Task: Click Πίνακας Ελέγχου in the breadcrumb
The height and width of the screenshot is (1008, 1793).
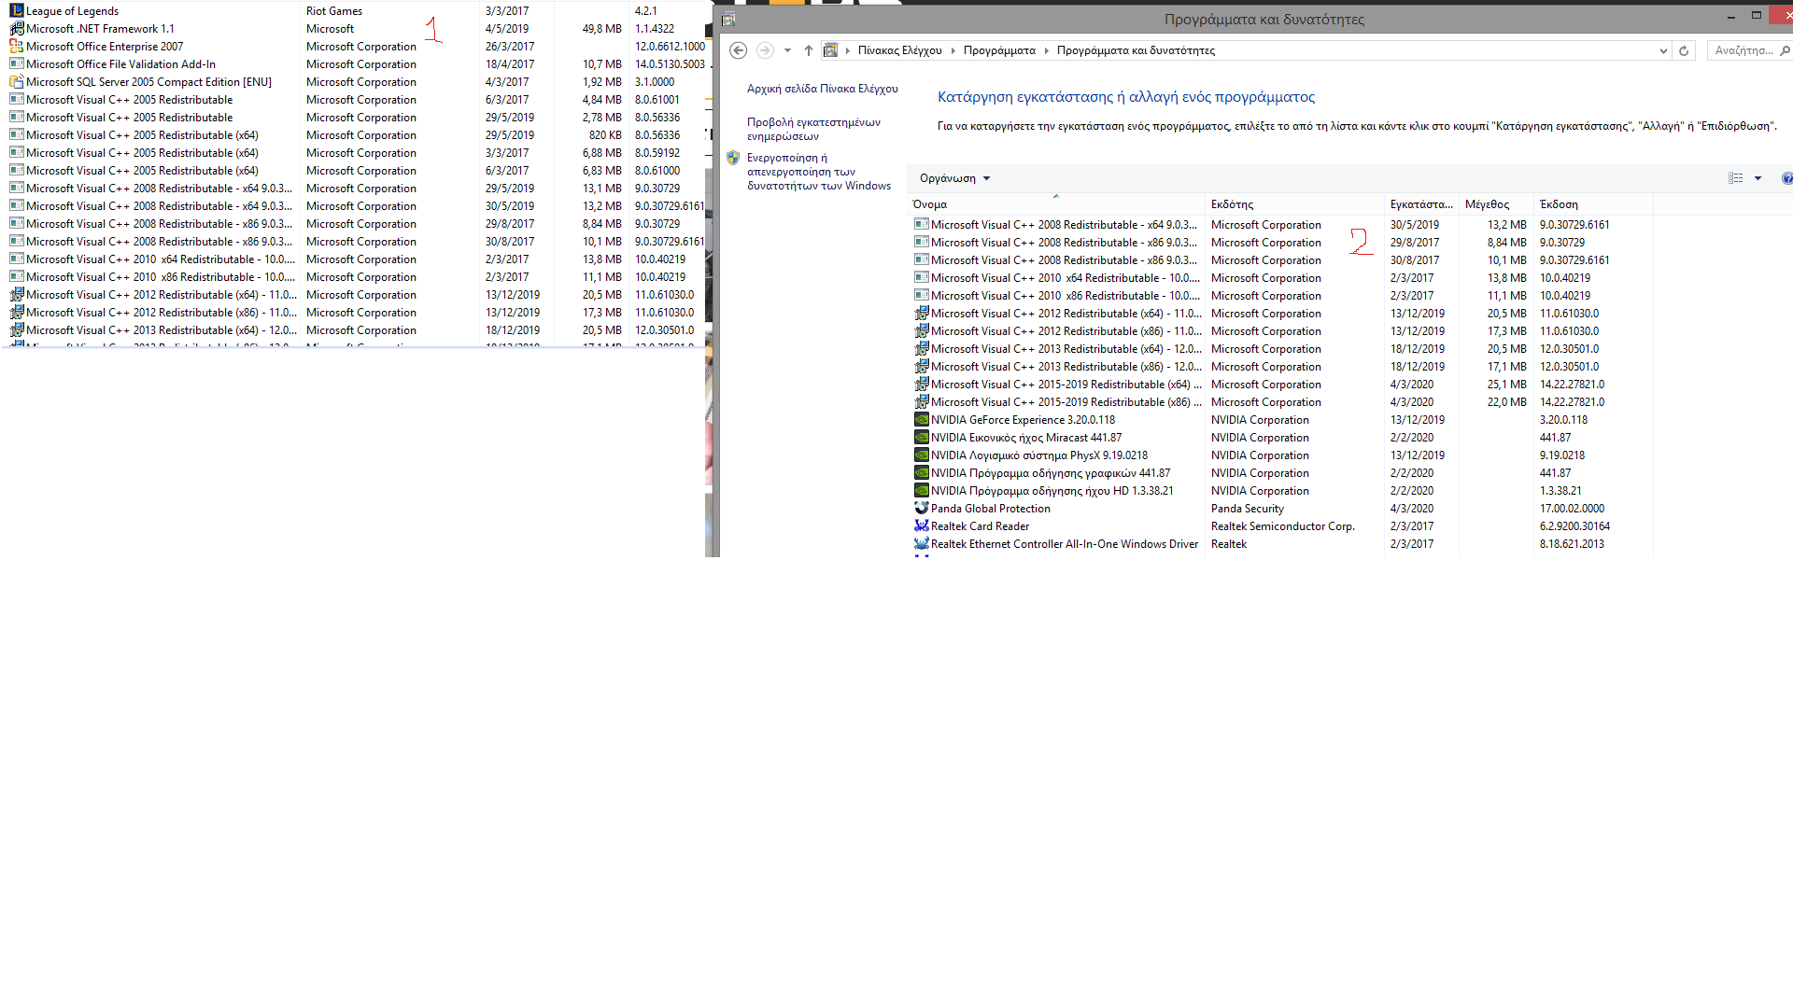Action: pos(899,50)
